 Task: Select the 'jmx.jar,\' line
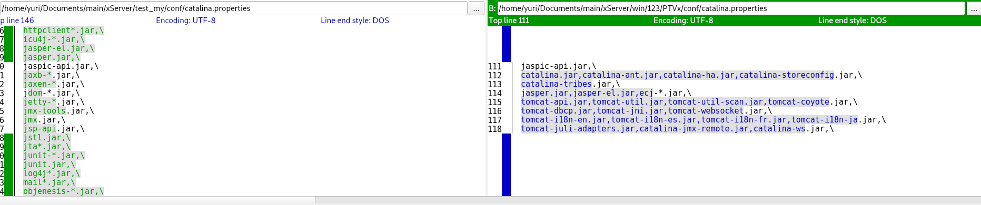[x=44, y=120]
